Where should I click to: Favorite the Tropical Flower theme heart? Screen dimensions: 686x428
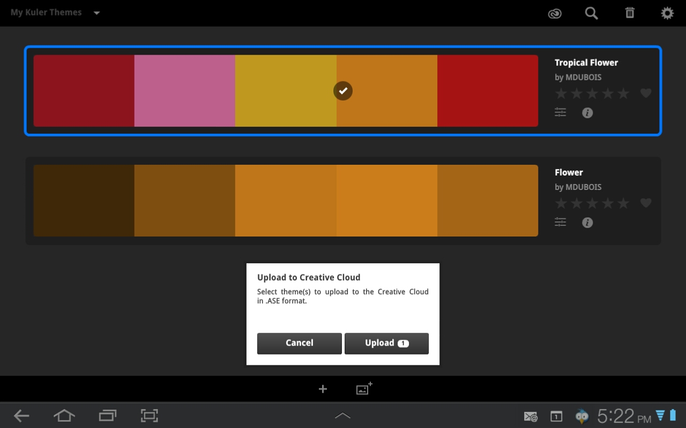point(646,94)
